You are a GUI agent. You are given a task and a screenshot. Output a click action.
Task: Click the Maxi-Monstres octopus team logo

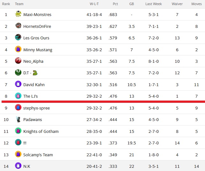(x=18, y=14)
